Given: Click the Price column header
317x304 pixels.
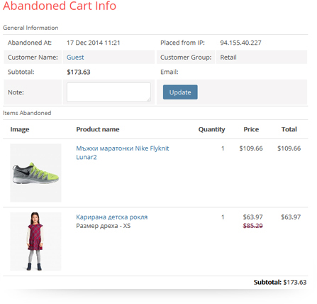Looking at the screenshot, I should click(251, 129).
